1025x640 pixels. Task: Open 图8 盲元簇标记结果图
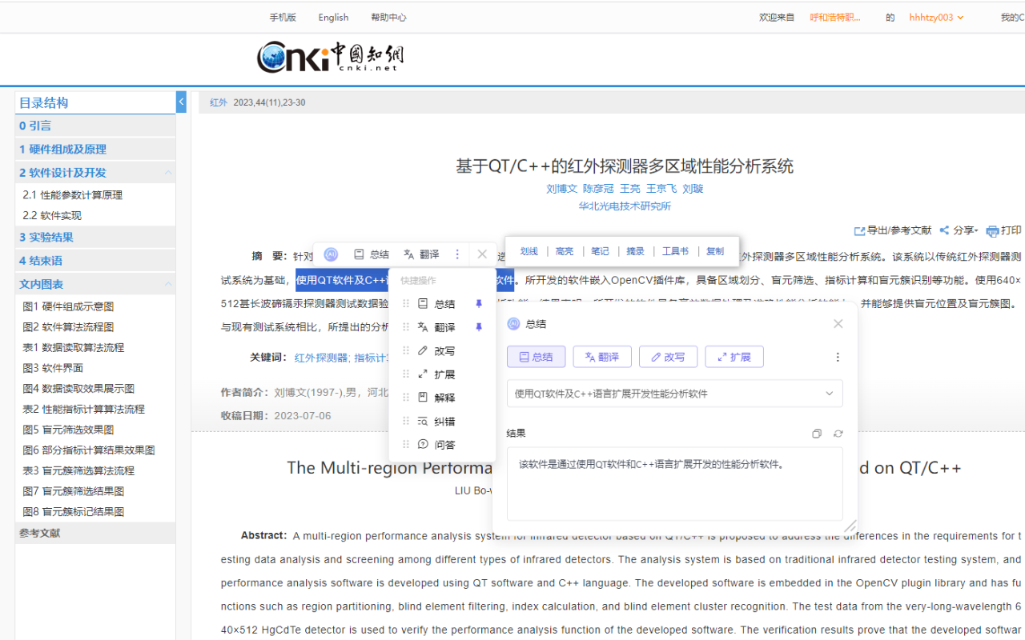click(x=73, y=512)
